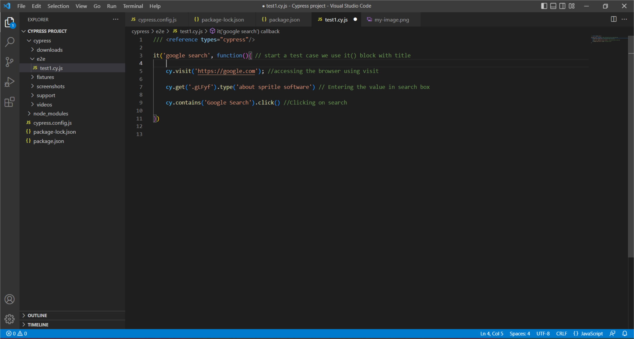Click the e2e breadcrumb segment
The width and height of the screenshot is (634, 339).
point(160,31)
